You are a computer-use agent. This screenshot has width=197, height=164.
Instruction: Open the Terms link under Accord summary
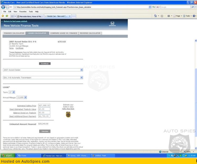tap(11, 48)
